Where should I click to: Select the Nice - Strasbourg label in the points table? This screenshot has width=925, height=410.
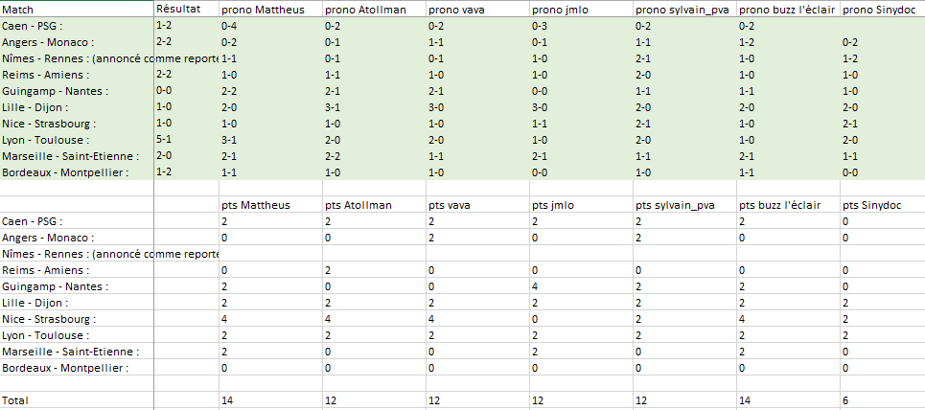[x=45, y=319]
